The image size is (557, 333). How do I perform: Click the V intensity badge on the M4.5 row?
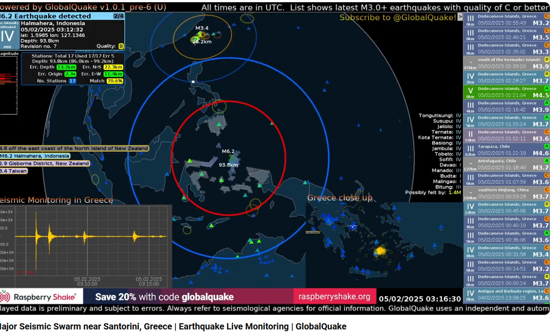[470, 92]
